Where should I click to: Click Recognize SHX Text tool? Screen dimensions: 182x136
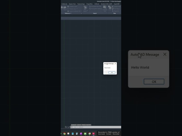coord(95,7)
